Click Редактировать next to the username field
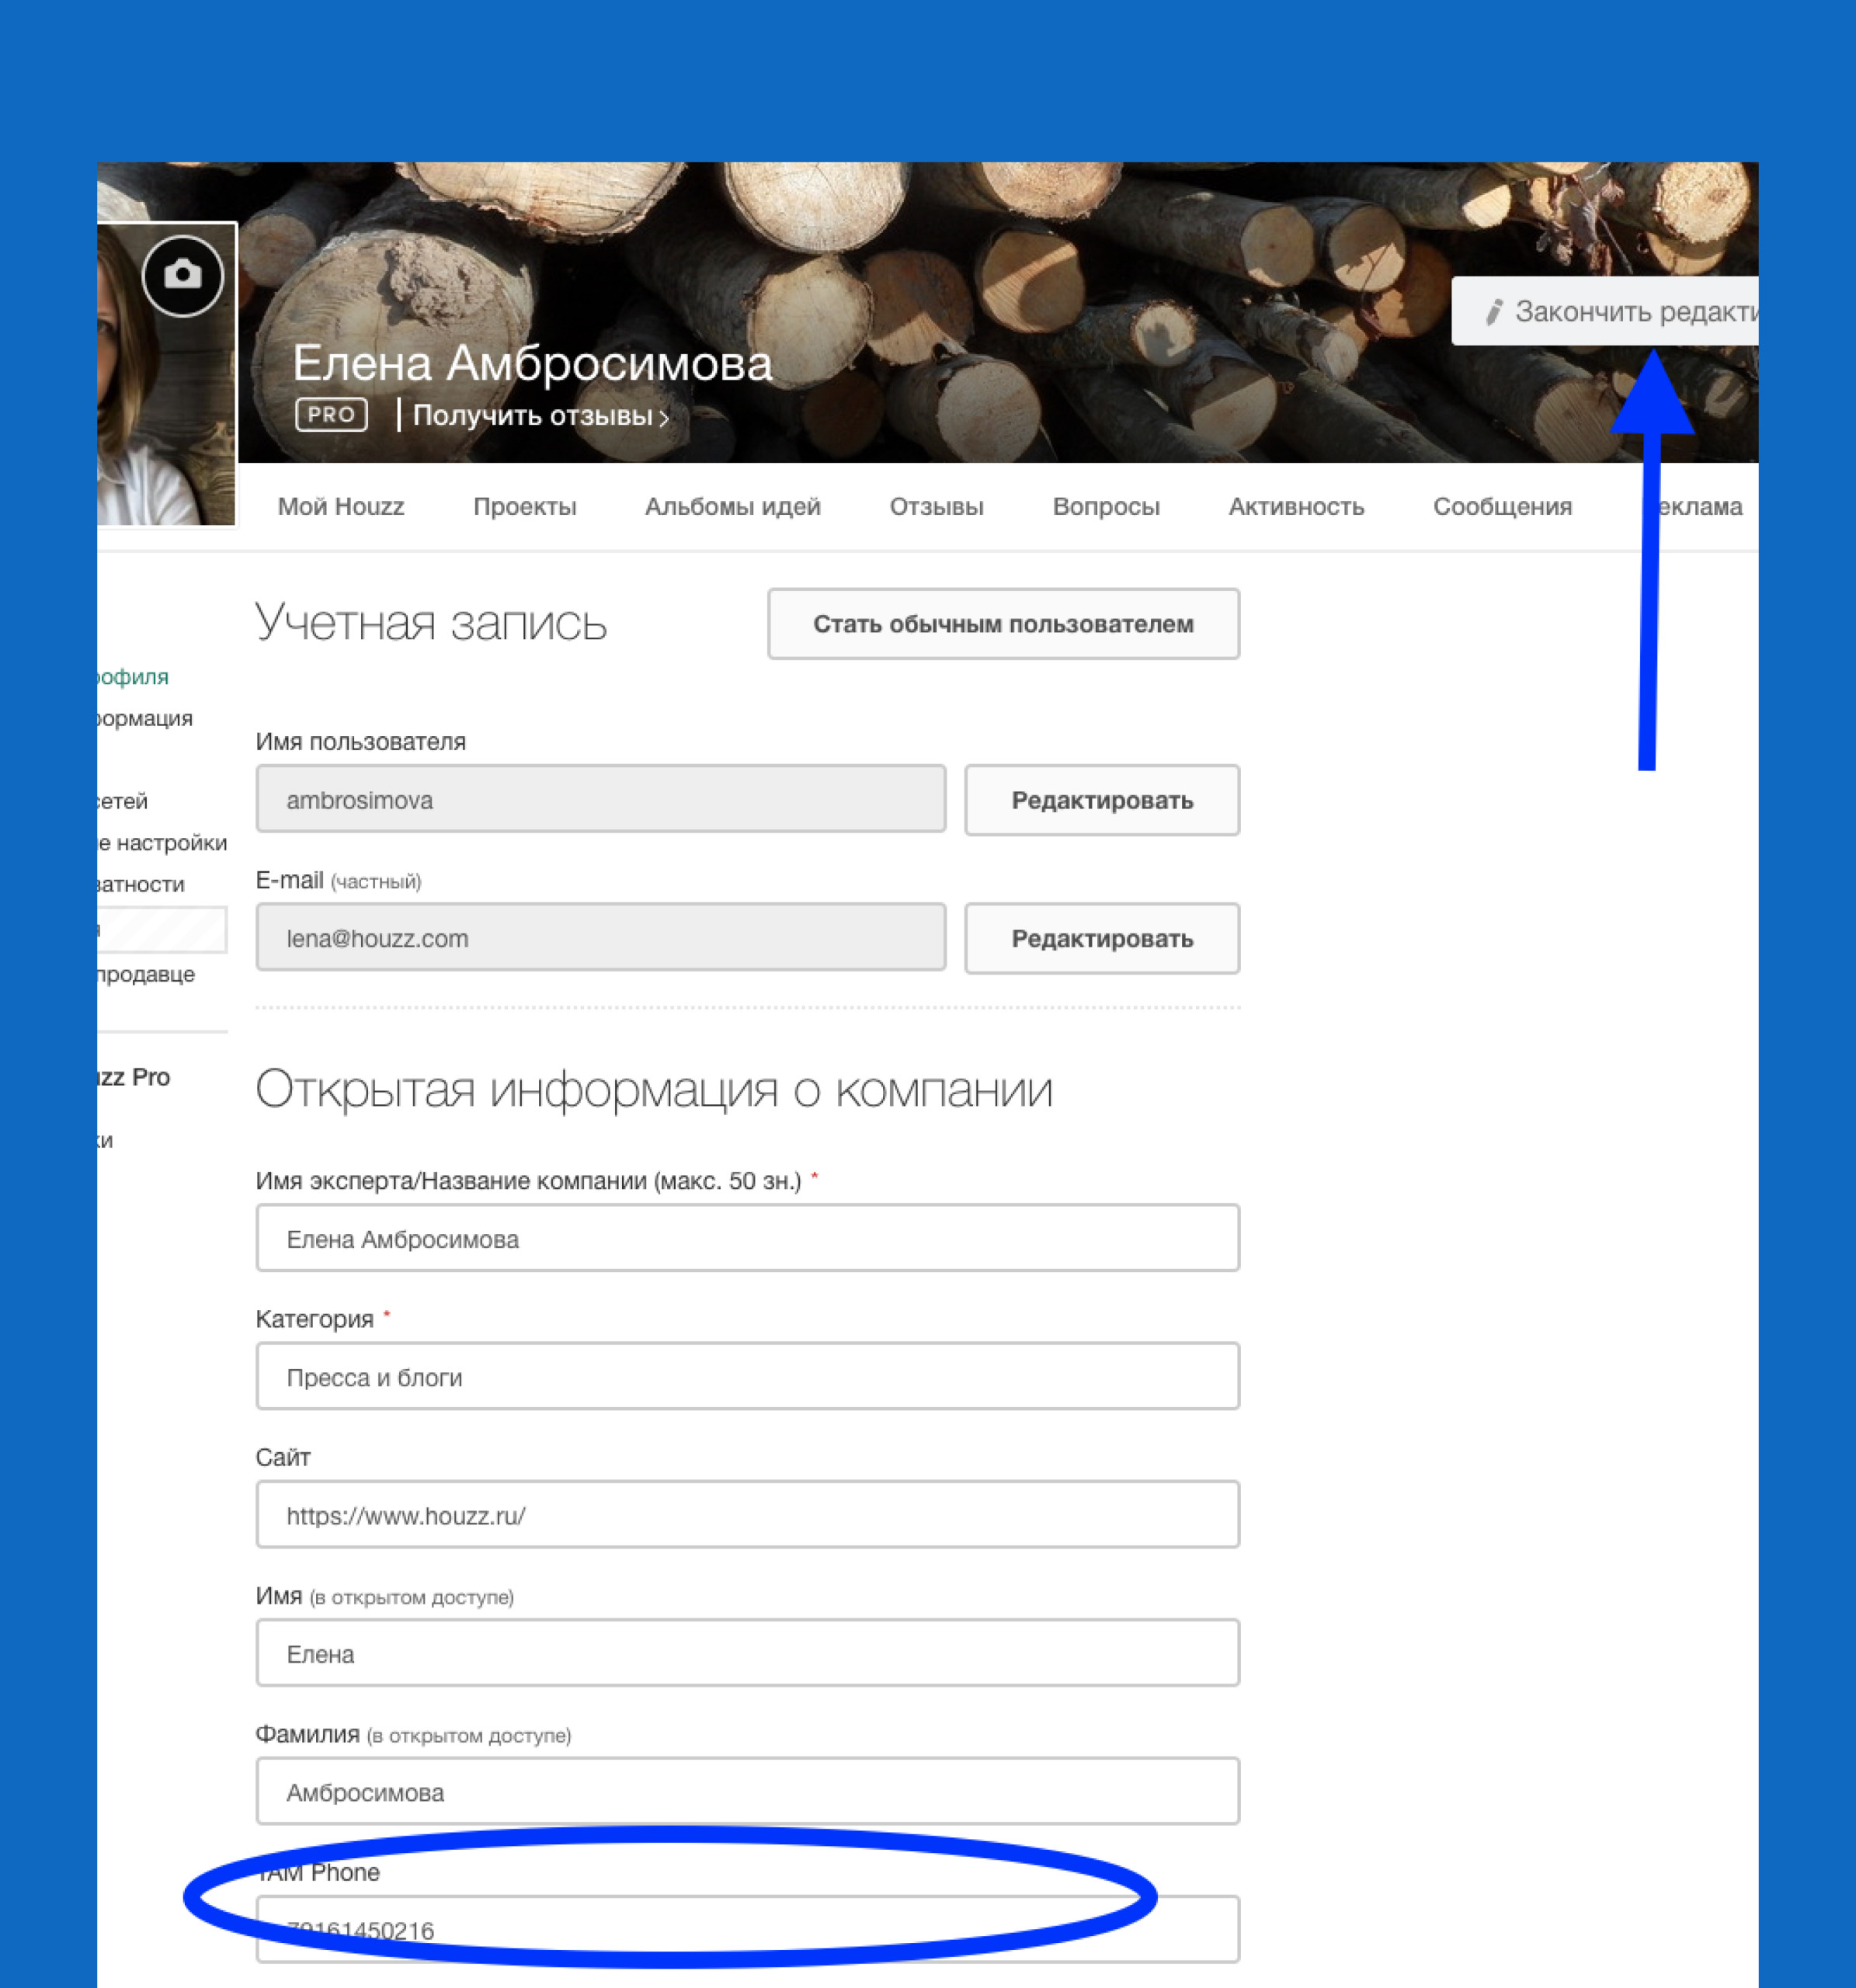This screenshot has height=1988, width=1856. click(x=1101, y=800)
